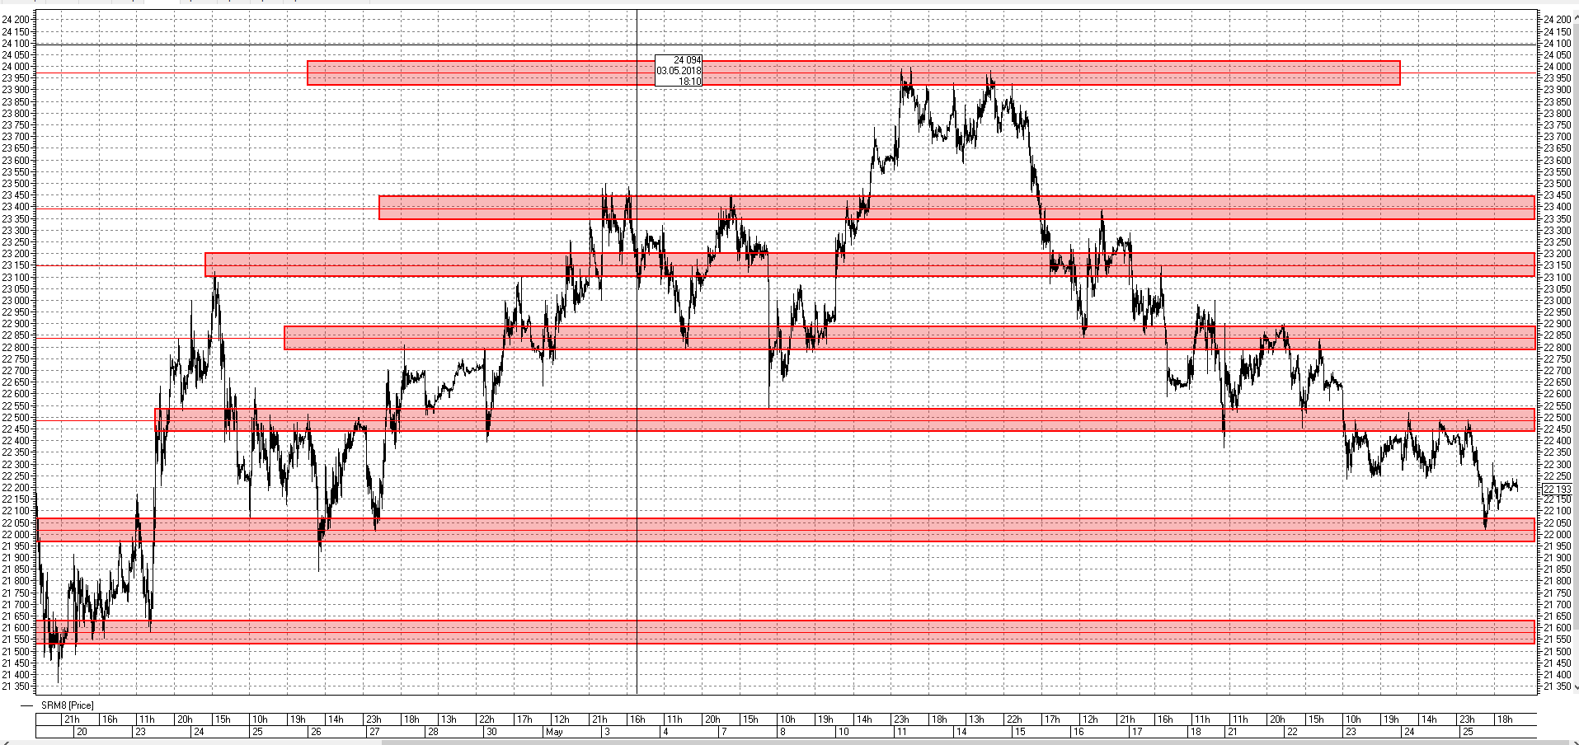The height and width of the screenshot is (745, 1579).
Task: Select the red zone around 23 150
Action: [x=870, y=265]
